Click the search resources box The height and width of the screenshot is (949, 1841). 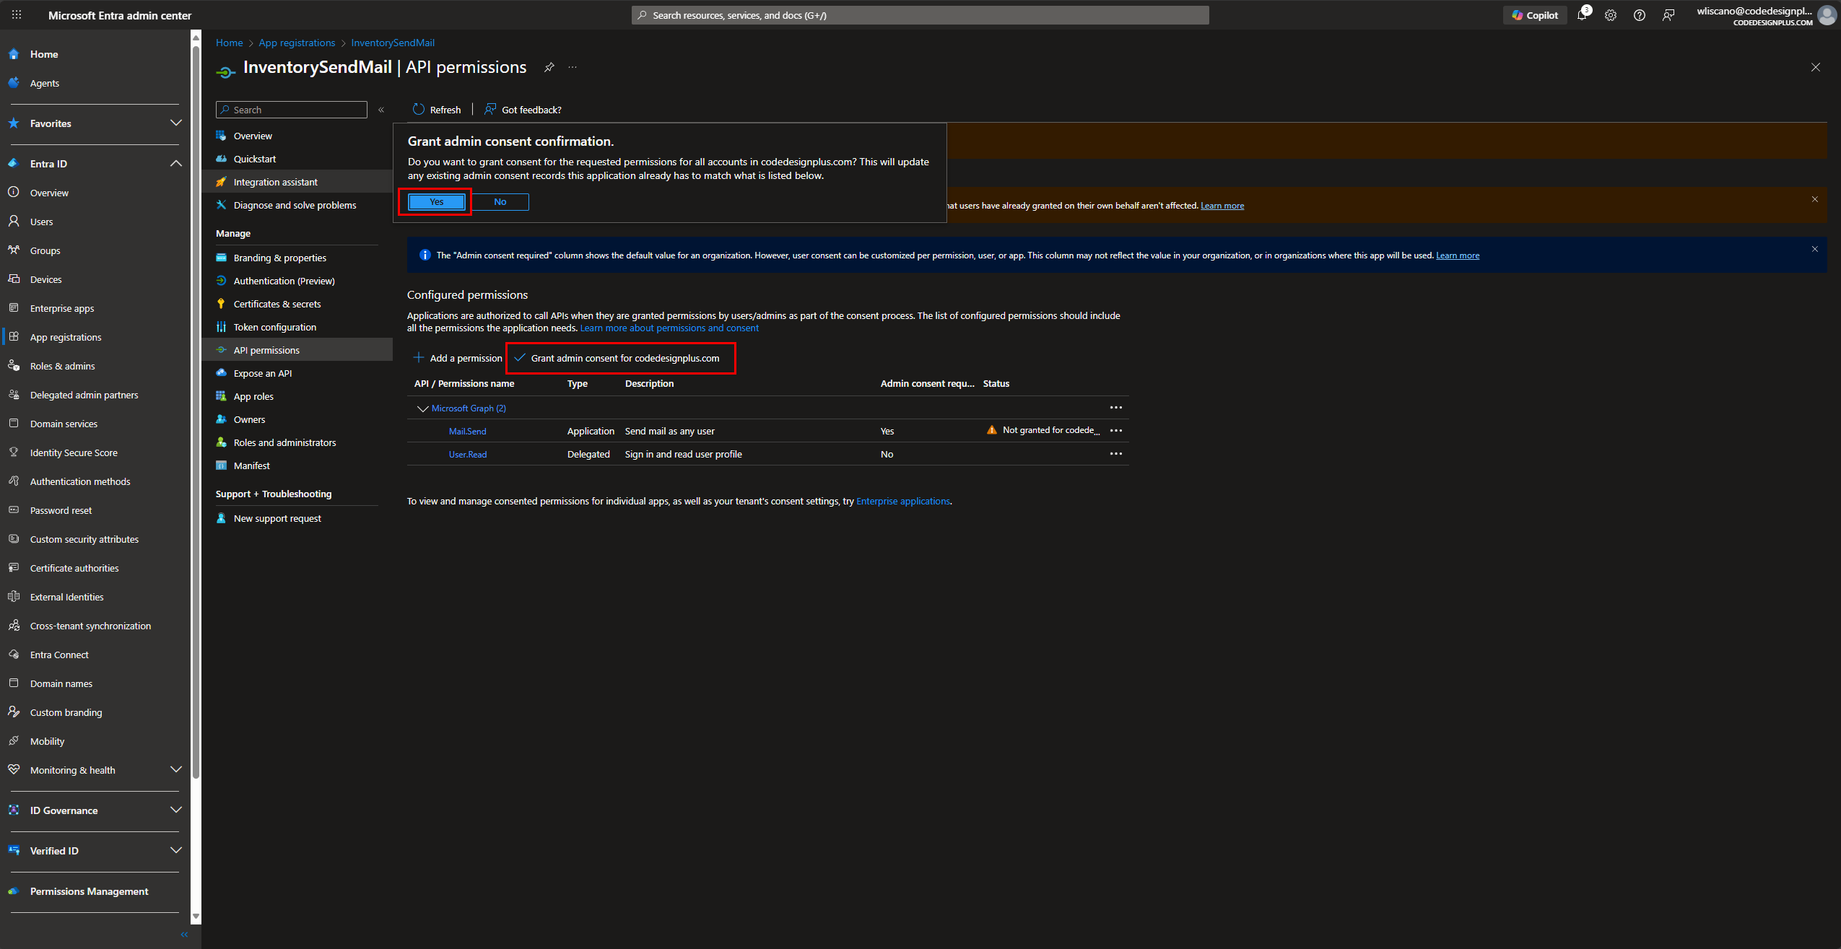920,15
